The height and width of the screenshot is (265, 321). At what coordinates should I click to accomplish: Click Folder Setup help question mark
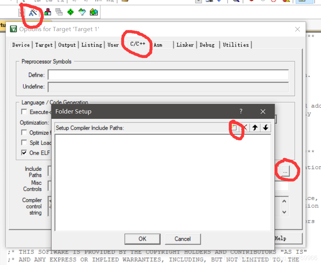click(241, 112)
